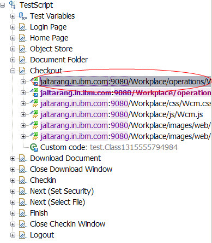Viewport: 212px width, 243px height.
Task: Click the Home Page page icon
Action: (x=23, y=38)
